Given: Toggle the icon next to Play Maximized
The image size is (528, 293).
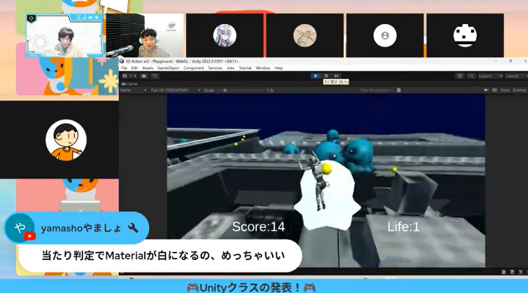Looking at the screenshot, I should click(399, 90).
